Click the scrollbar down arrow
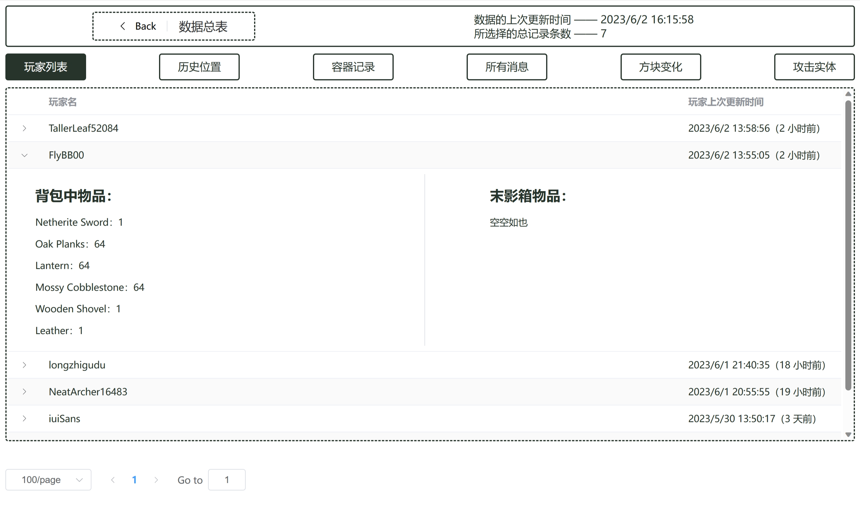 click(848, 434)
